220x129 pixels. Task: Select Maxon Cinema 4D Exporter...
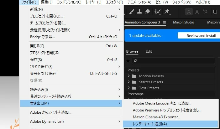pos(170,117)
